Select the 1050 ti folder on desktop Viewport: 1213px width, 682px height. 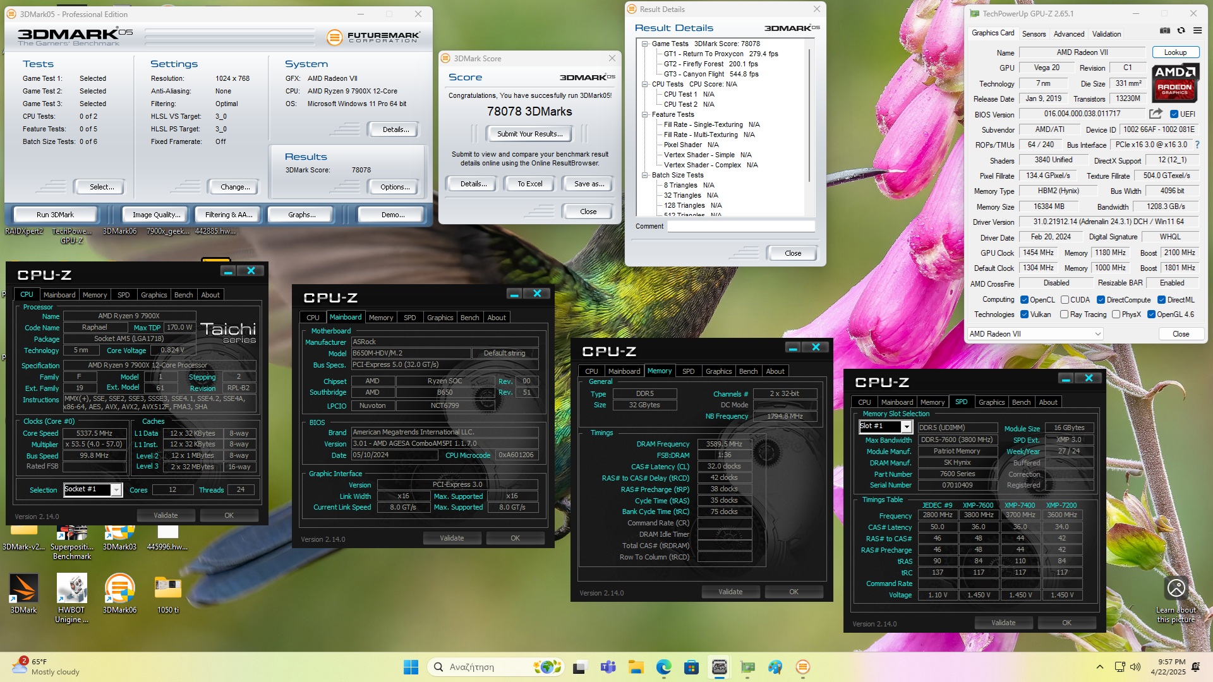pyautogui.click(x=168, y=594)
